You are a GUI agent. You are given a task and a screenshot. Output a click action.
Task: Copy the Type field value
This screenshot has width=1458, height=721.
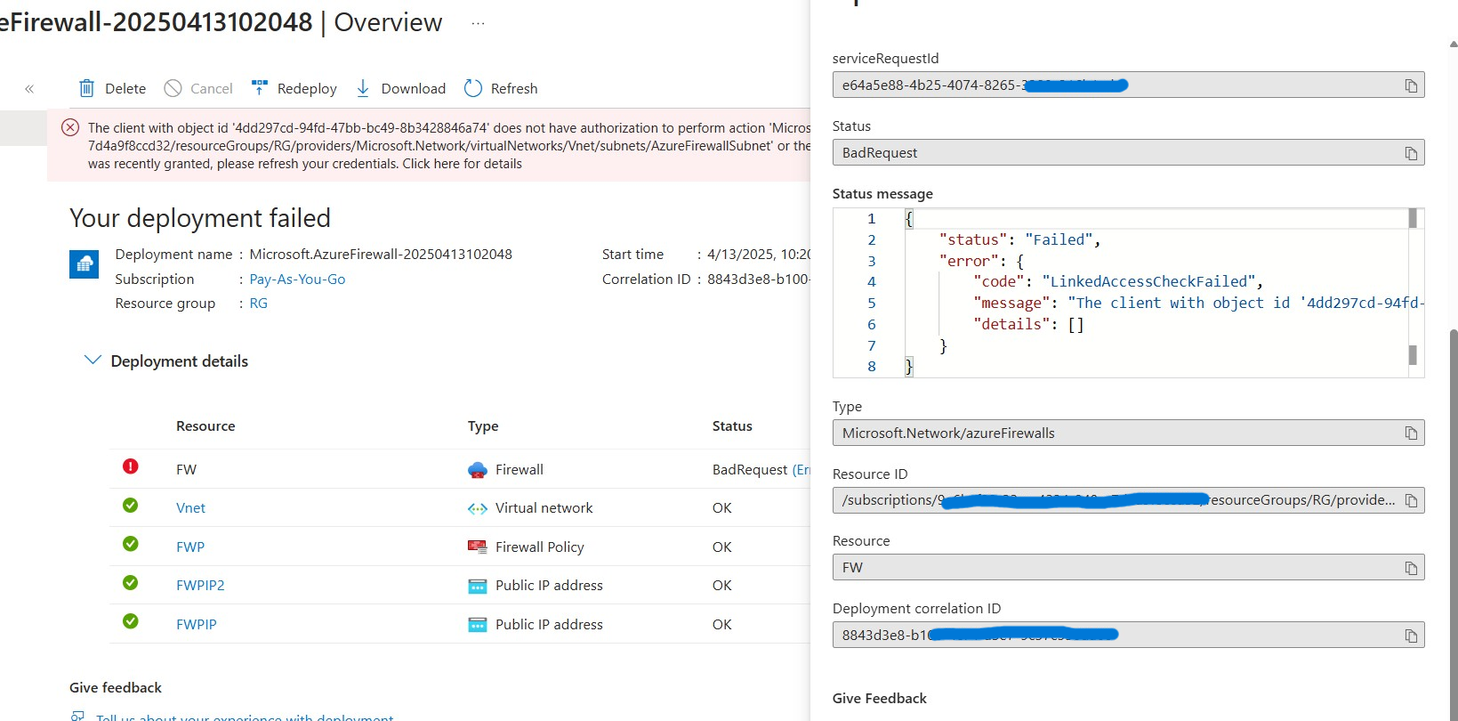[1411, 433]
